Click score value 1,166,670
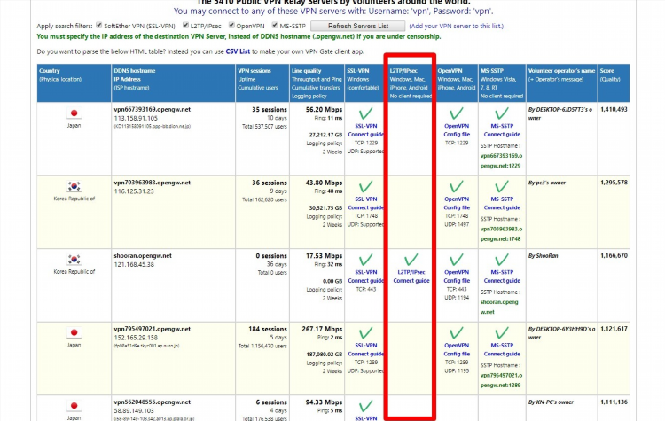Viewport: 665px width, 421px height. 614,255
